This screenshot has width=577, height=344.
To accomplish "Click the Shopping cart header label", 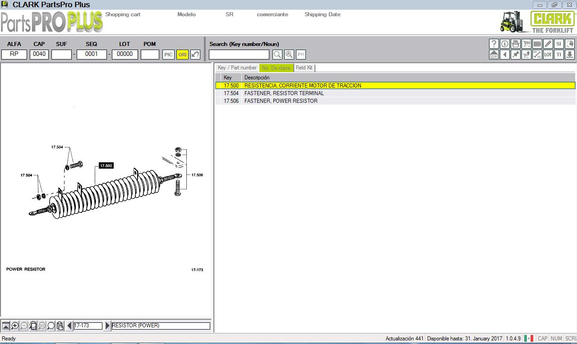I will click(123, 14).
